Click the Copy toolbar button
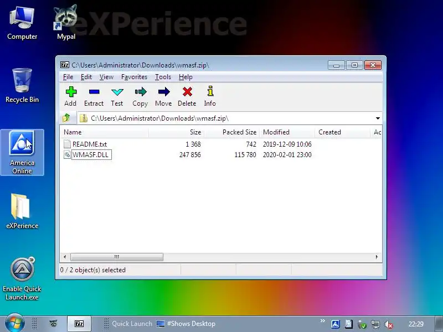Viewport: 443px width, 332px height. pos(140,96)
